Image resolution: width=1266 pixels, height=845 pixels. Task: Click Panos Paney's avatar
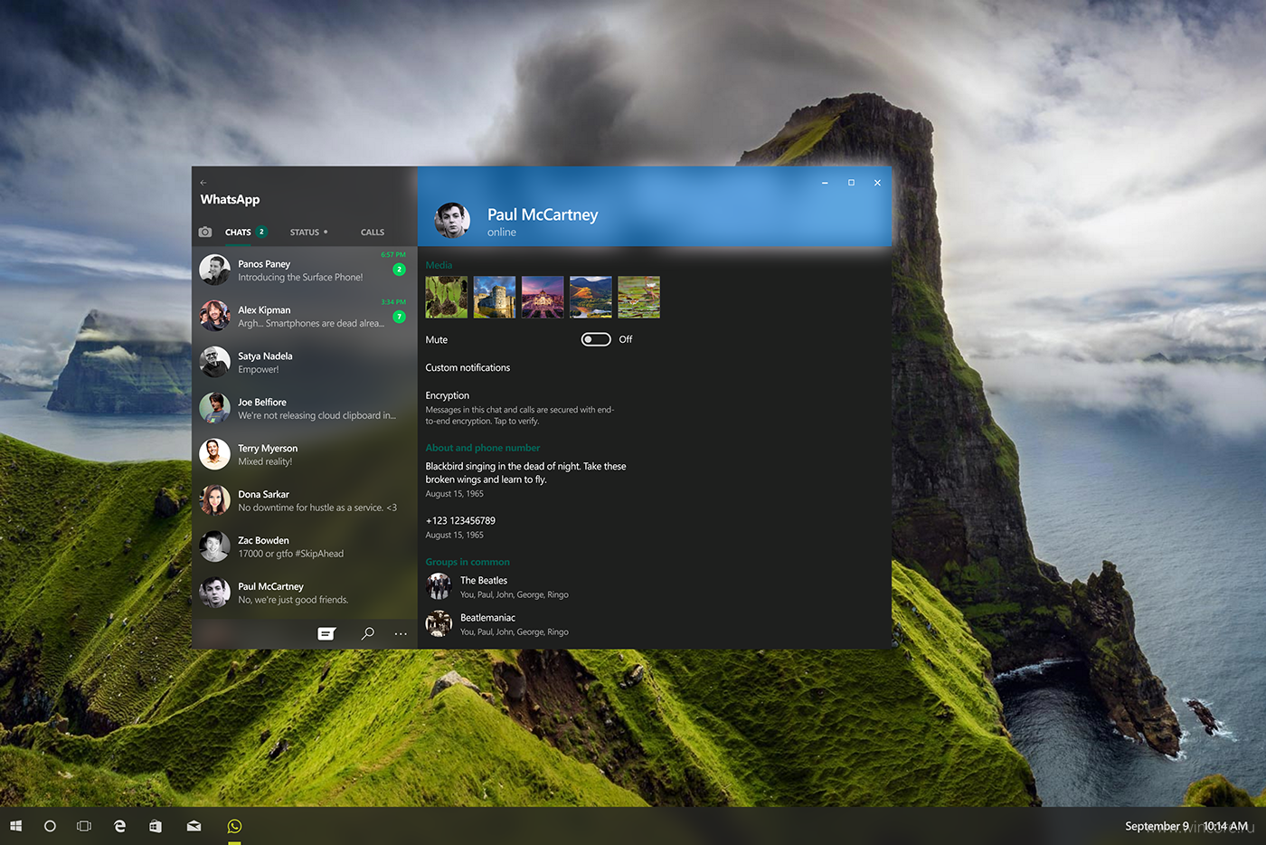point(214,270)
